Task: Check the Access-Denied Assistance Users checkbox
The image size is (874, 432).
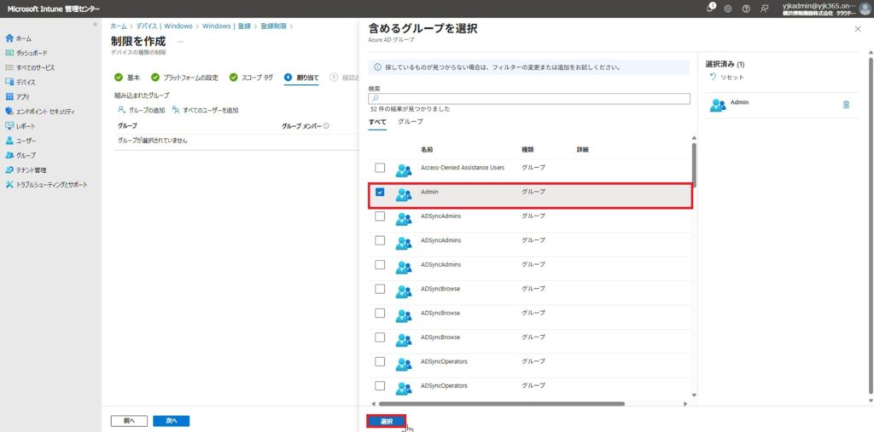Action: pyautogui.click(x=380, y=168)
